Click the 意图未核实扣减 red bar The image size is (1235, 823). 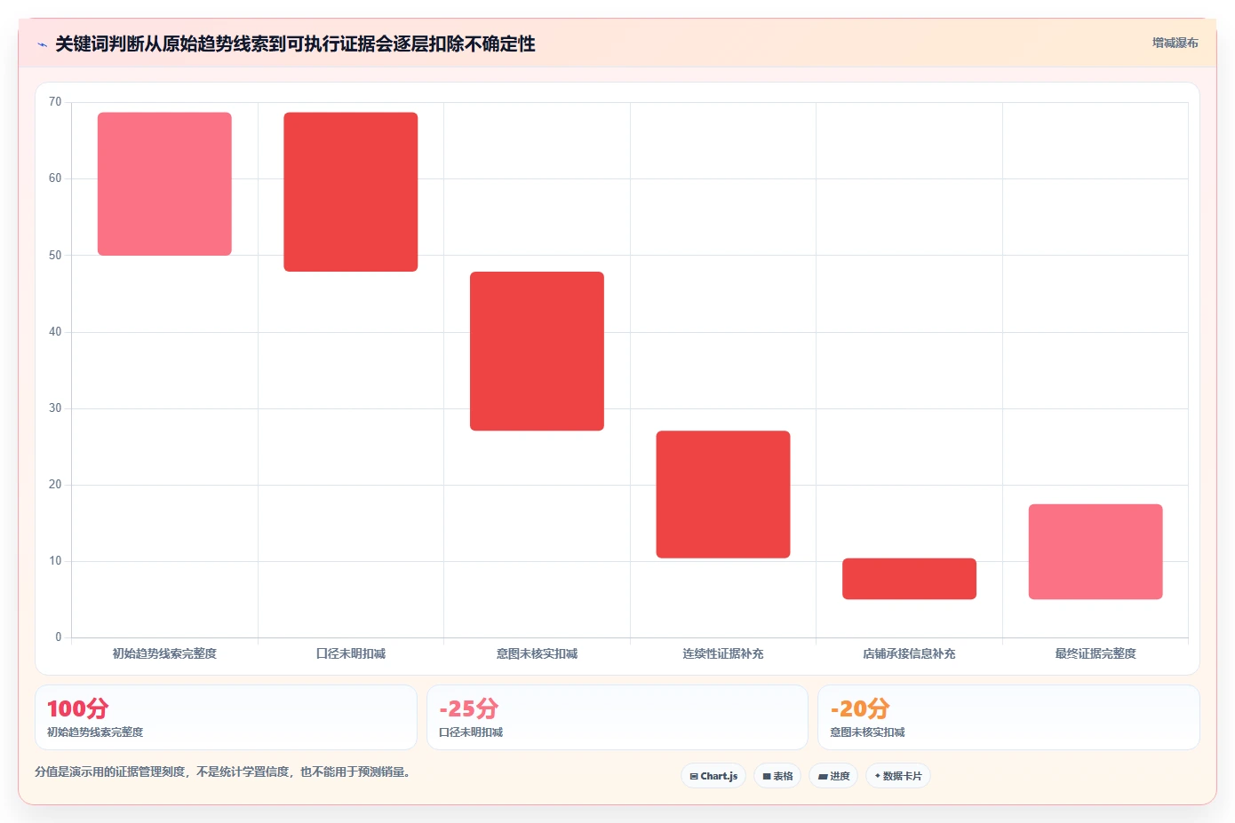point(537,351)
